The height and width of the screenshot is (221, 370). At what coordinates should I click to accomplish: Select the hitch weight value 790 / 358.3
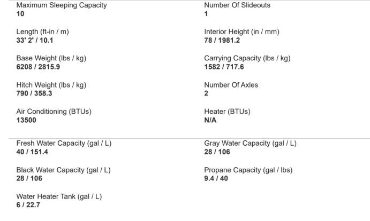(x=34, y=93)
